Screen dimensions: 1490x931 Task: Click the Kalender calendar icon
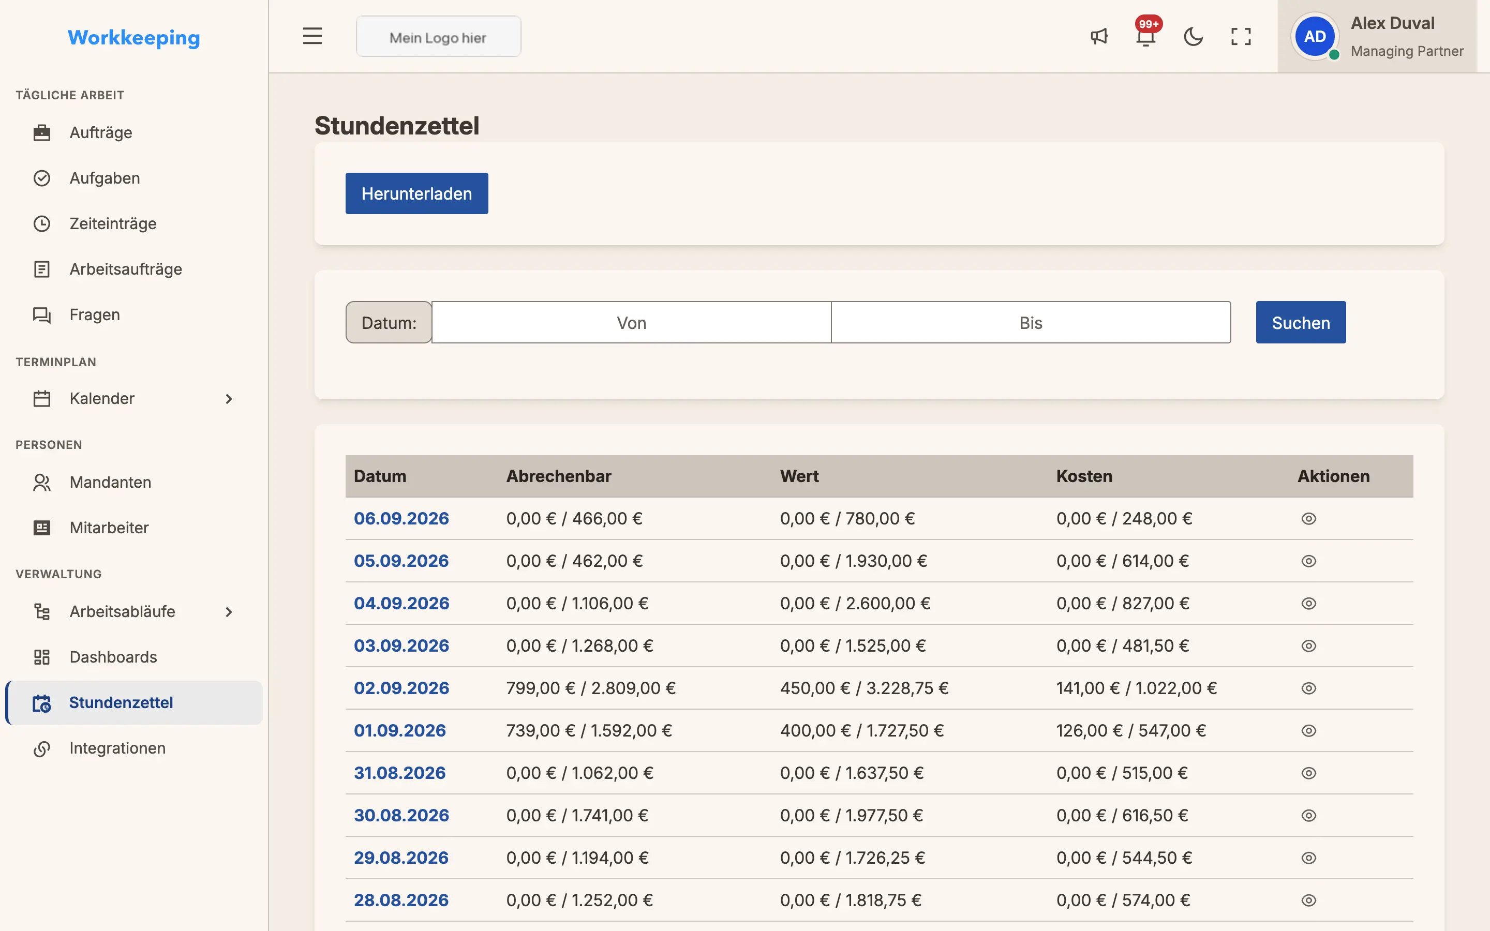tap(42, 398)
